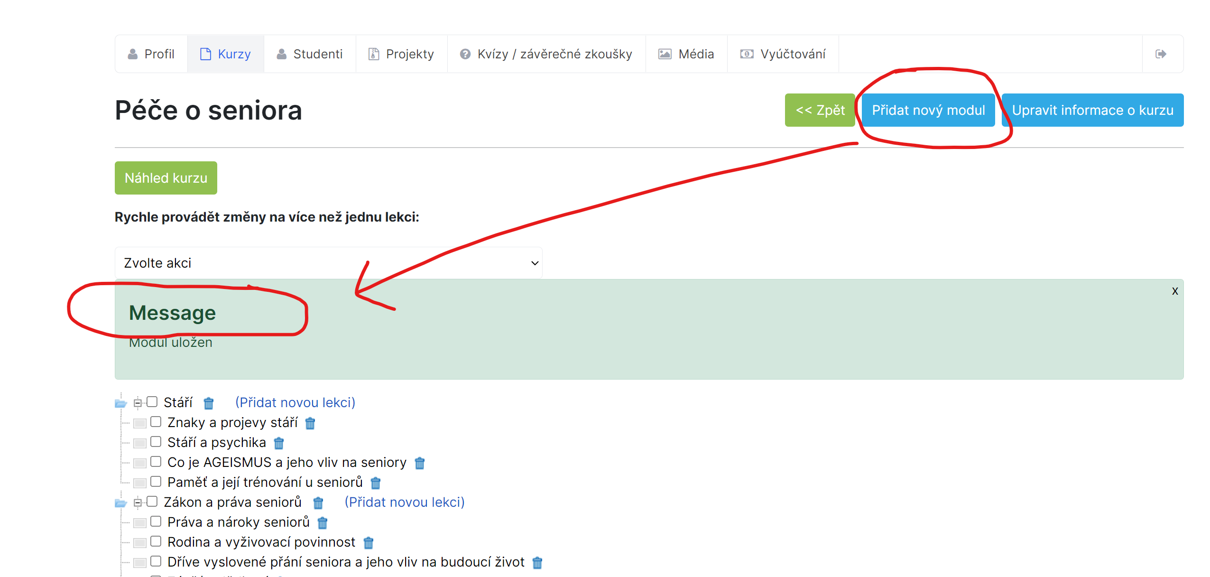Select the Rodina a vyživovací povinnost checkbox

click(x=156, y=541)
